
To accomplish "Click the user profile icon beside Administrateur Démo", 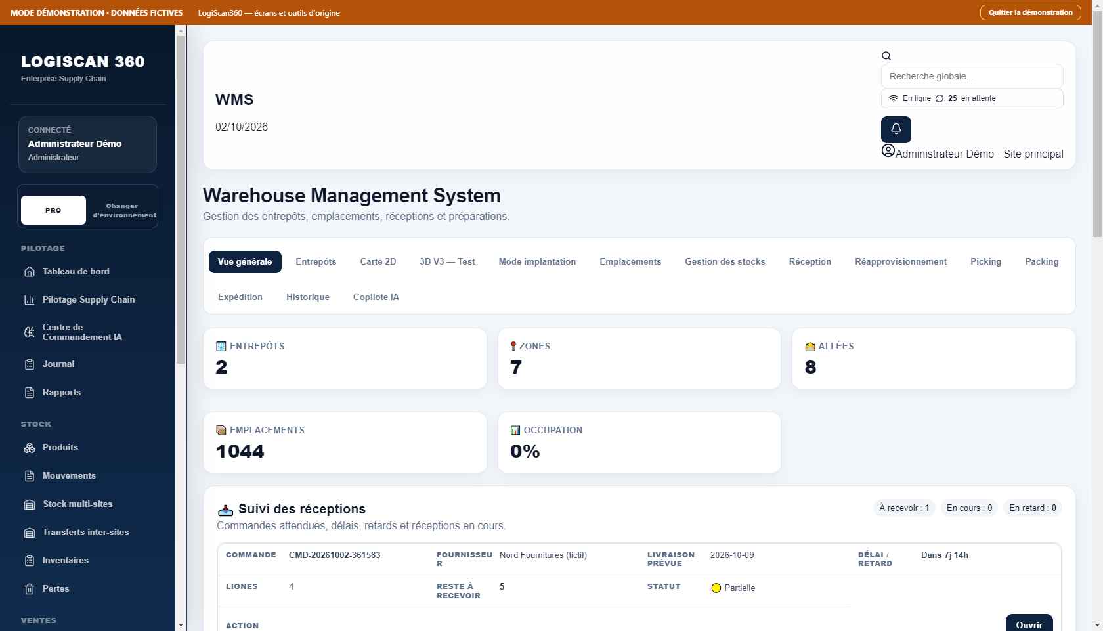I will coord(888,151).
